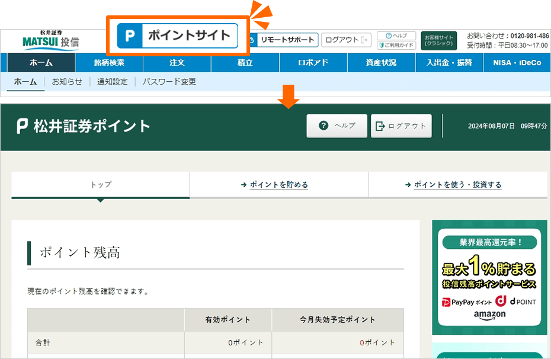The image size is (551, 359).
Task: Select the ホーム main navigation tab
Action: [x=41, y=63]
